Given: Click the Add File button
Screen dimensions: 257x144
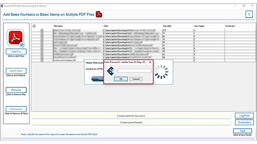Looking at the screenshot, I should [16, 51].
